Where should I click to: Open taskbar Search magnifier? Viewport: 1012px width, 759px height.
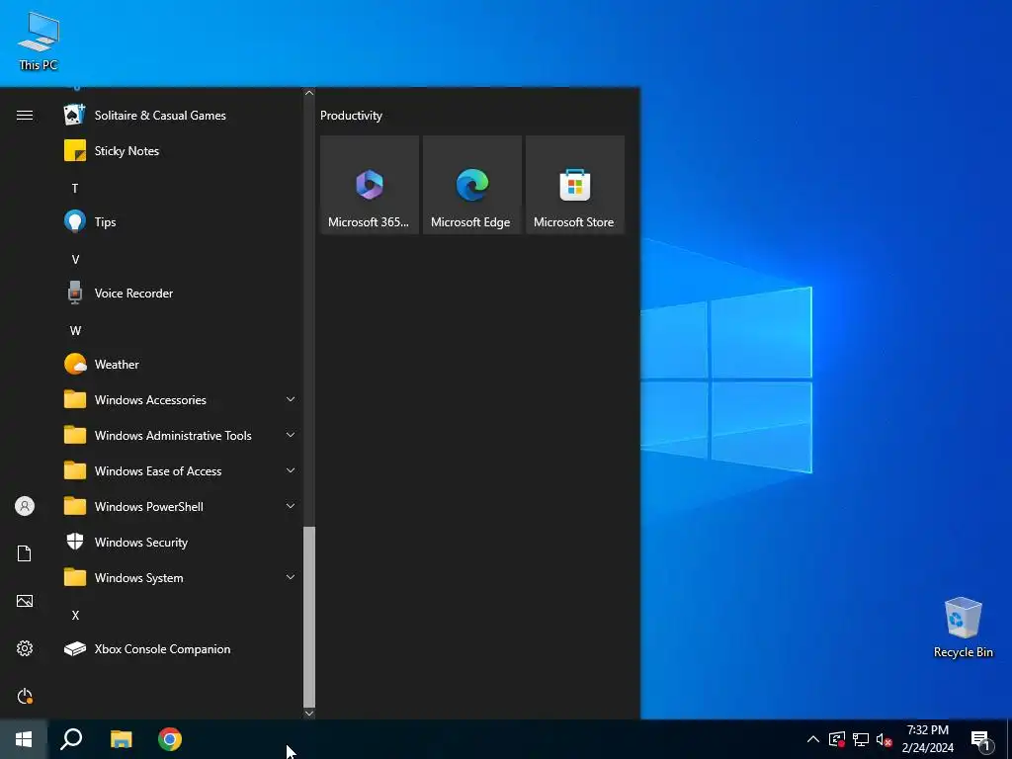pyautogui.click(x=71, y=739)
